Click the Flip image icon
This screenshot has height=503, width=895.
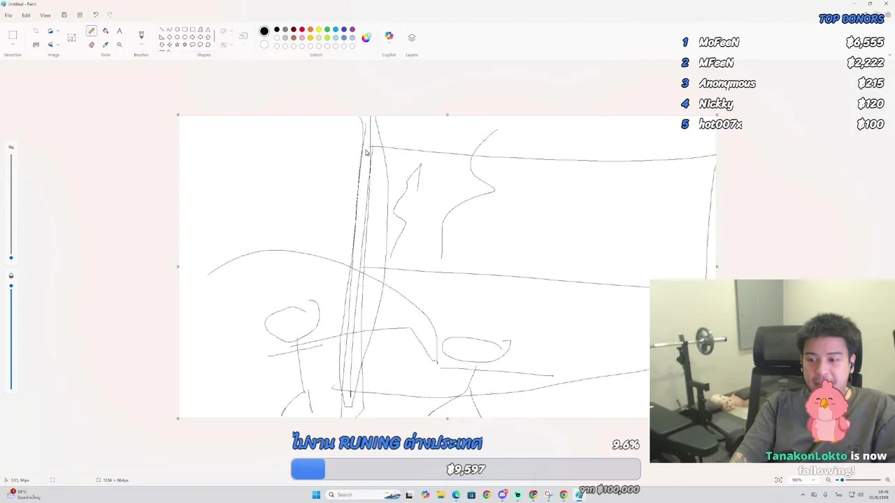point(50,45)
